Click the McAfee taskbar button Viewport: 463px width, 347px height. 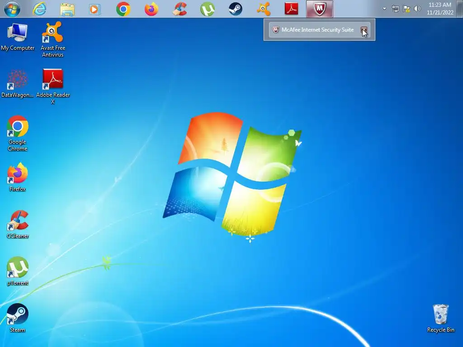tap(320, 9)
